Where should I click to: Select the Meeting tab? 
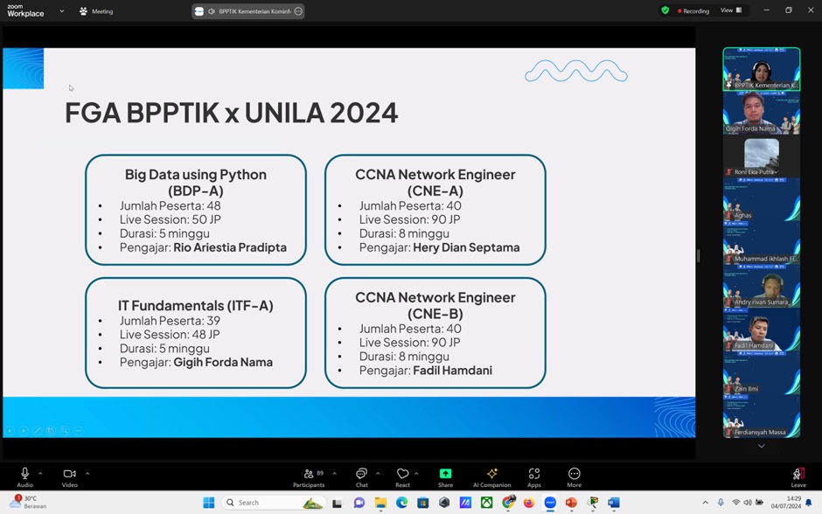96,11
